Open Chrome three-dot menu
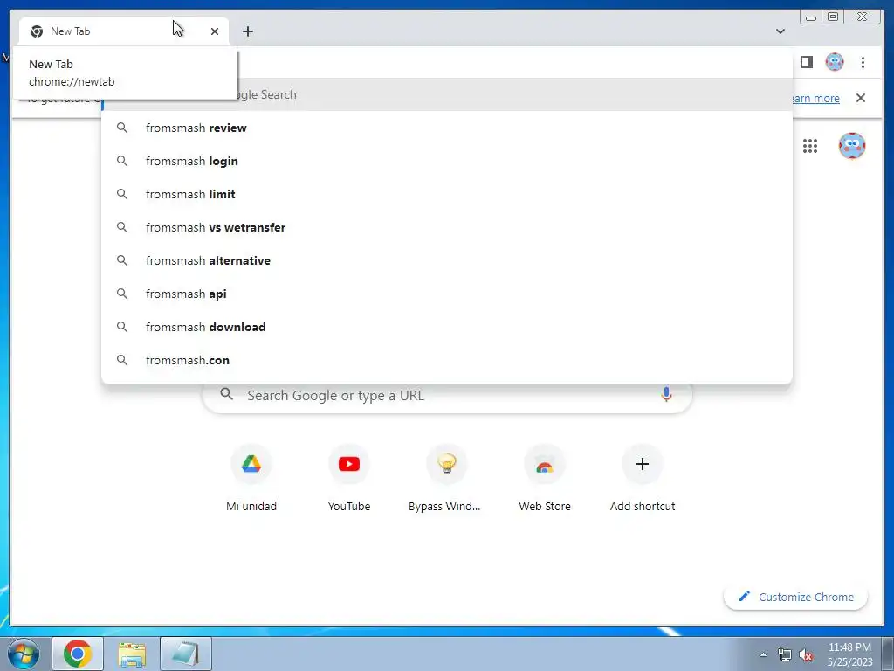 coord(863,62)
